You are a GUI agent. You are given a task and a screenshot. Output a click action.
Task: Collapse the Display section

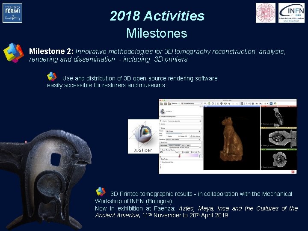[181, 128]
